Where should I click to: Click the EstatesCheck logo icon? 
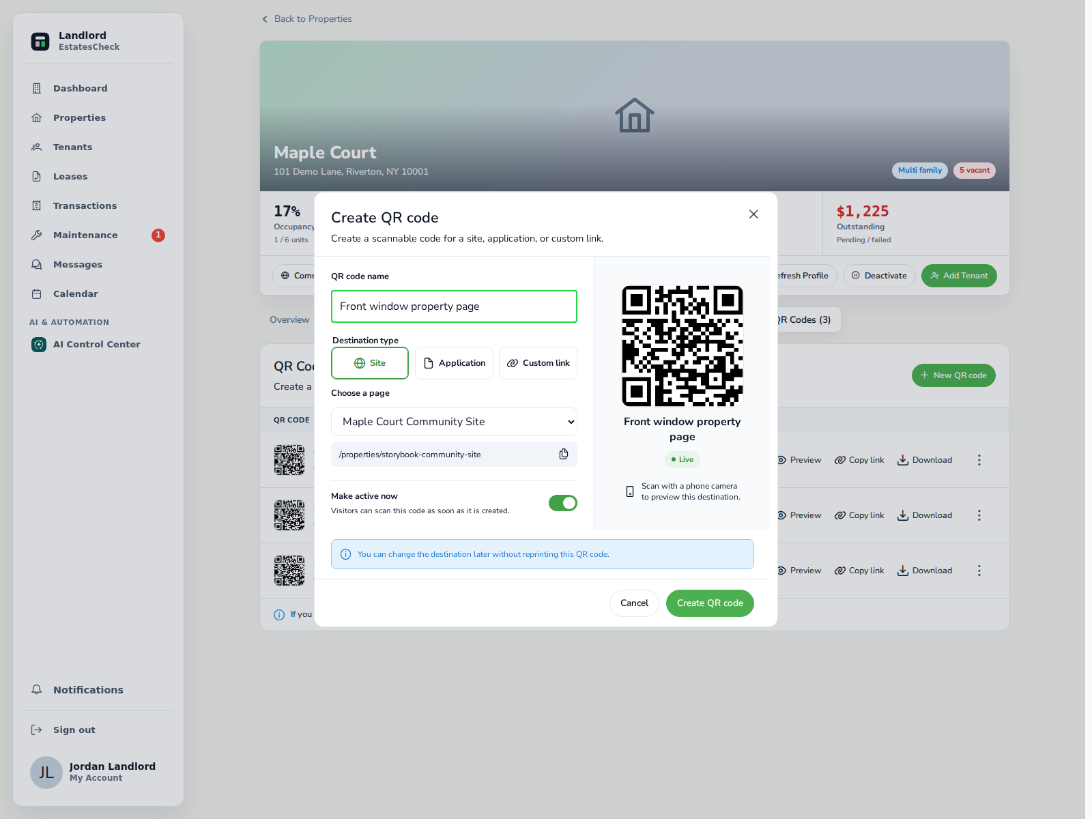pos(40,41)
